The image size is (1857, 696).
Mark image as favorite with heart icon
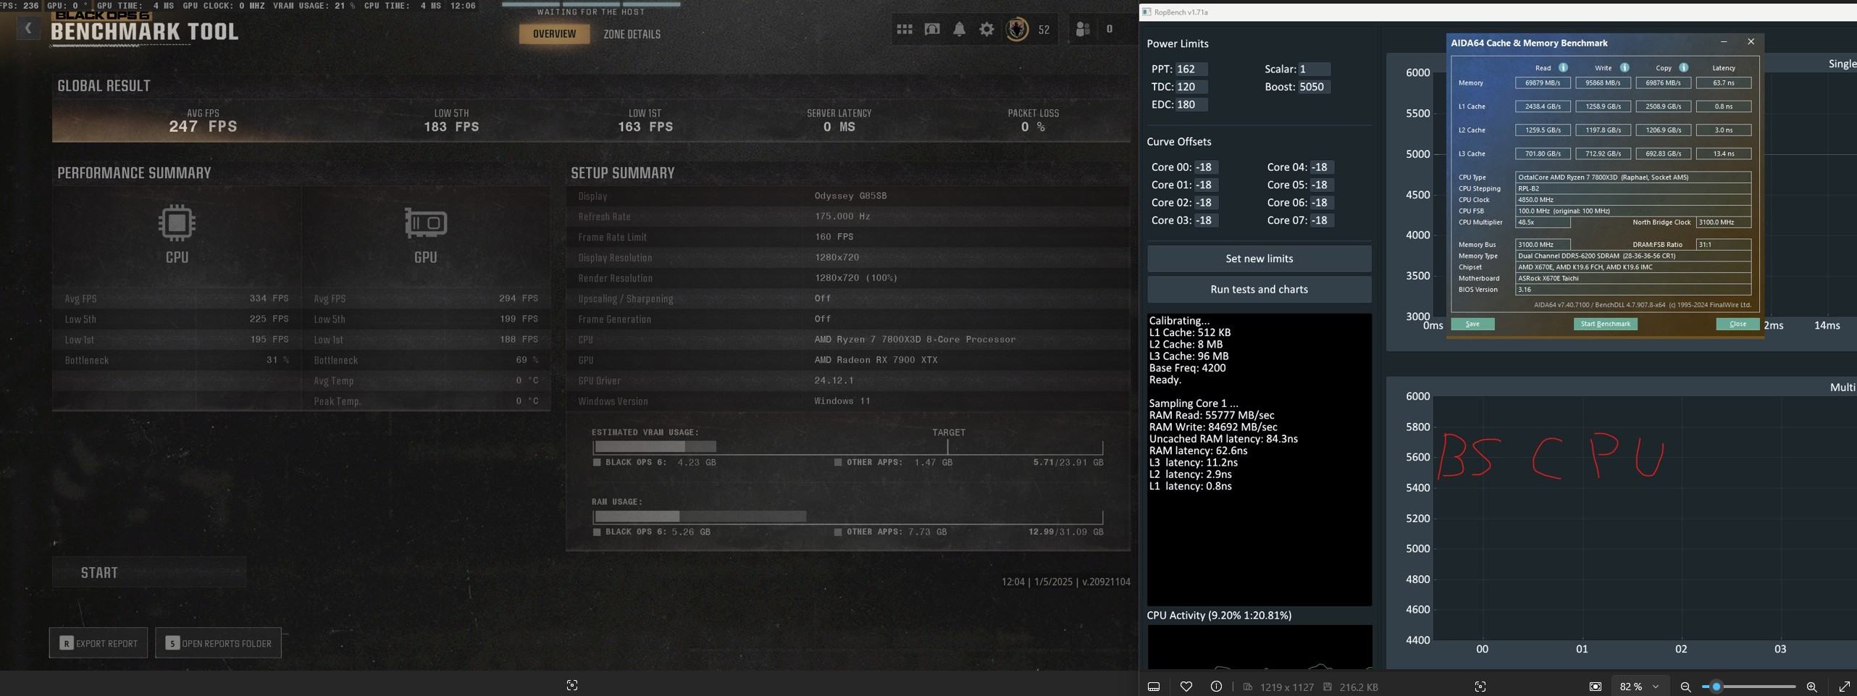click(1186, 687)
